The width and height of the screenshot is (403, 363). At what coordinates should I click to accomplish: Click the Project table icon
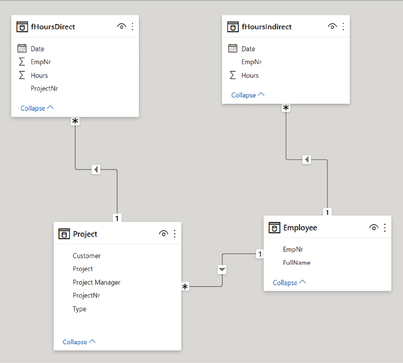[64, 234]
